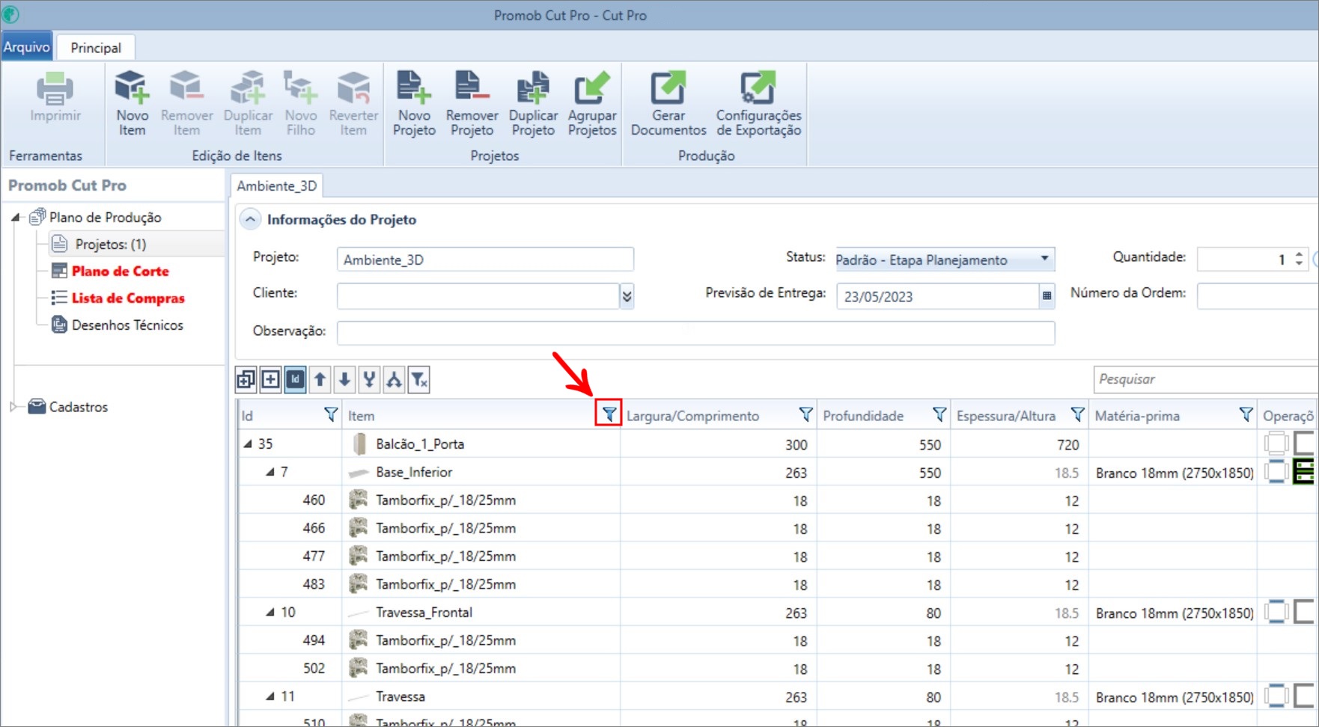Viewport: 1319px width, 727px height.
Task: Click the Balcão_1_Porta item name
Action: click(x=420, y=444)
